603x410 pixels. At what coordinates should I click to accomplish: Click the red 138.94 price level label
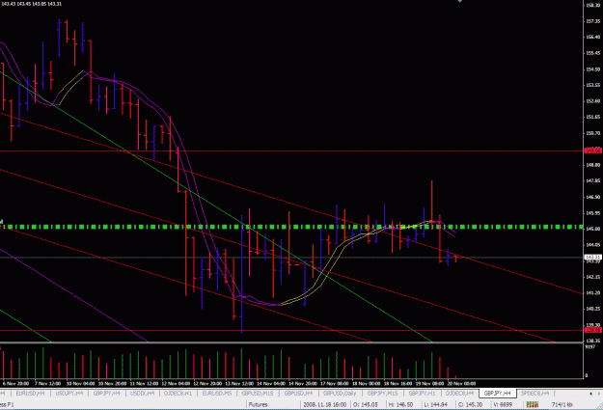pyautogui.click(x=592, y=330)
